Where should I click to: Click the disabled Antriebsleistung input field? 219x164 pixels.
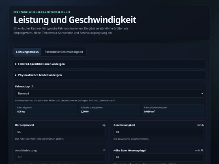(x=60, y=157)
